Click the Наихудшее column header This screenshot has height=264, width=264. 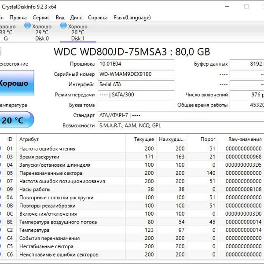pos(172,139)
